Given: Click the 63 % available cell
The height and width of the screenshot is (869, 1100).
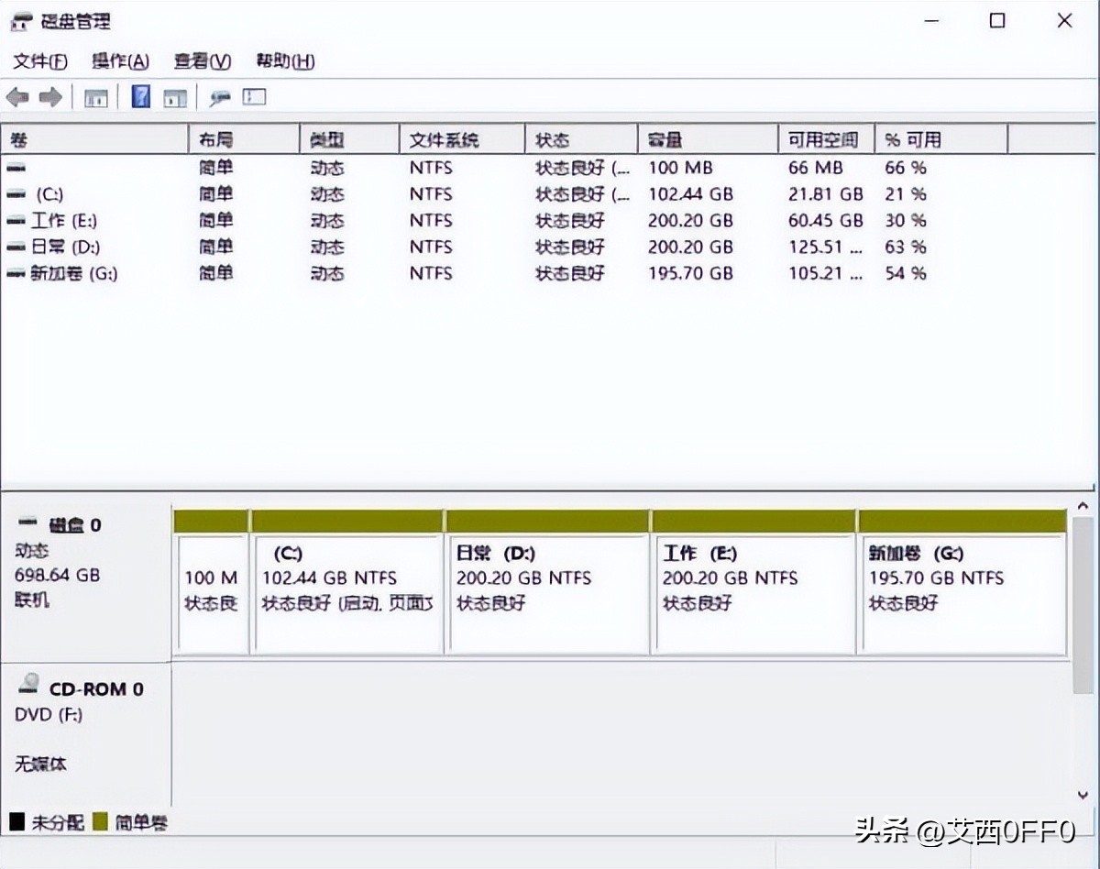Looking at the screenshot, I should (x=906, y=247).
